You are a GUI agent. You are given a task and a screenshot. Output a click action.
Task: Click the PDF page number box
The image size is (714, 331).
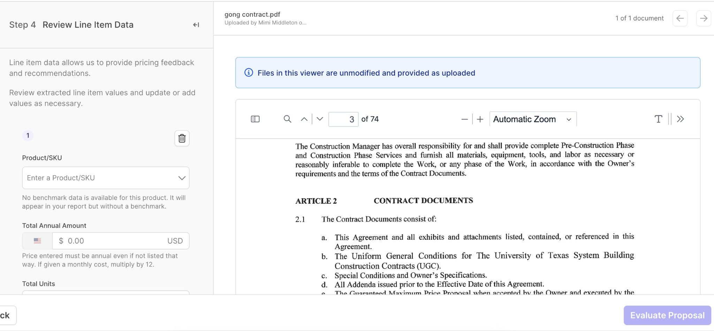[343, 119]
